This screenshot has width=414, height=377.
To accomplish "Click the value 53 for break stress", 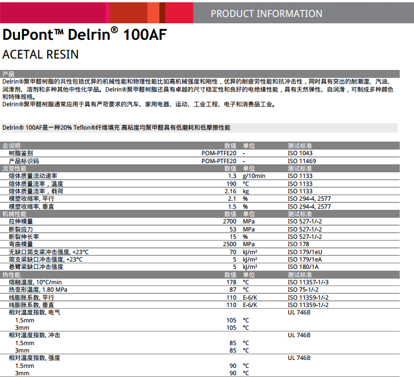I will click(x=233, y=229).
